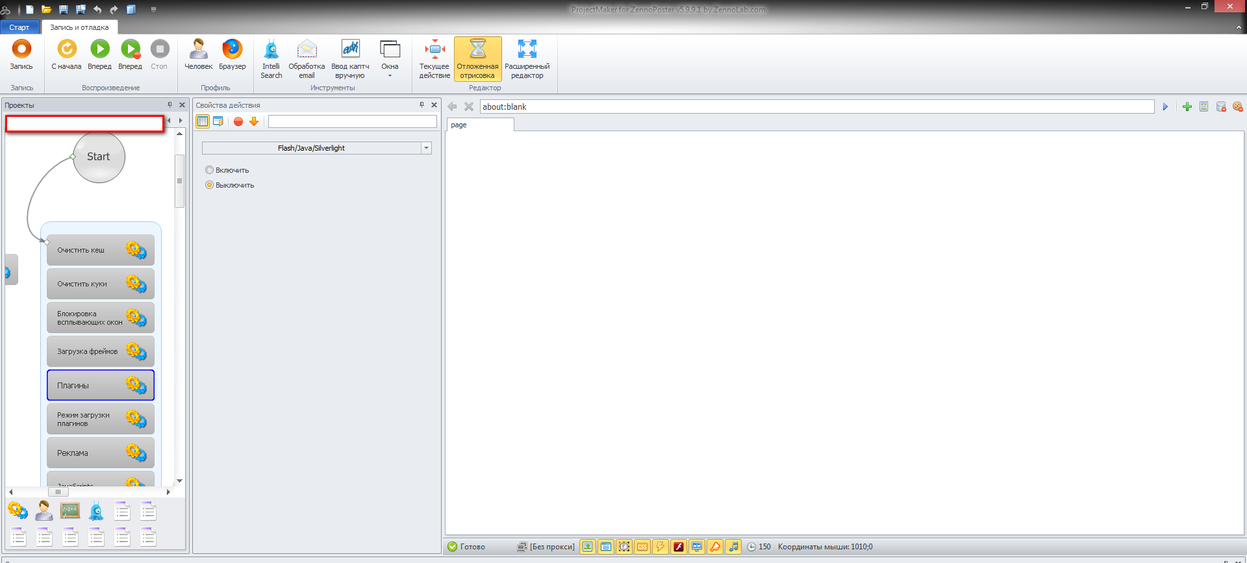Save project with the floppy icon
This screenshot has height=563, width=1247.
coord(63,9)
